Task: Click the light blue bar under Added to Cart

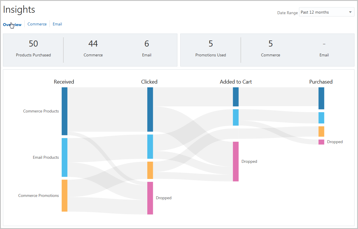Action: point(236,117)
